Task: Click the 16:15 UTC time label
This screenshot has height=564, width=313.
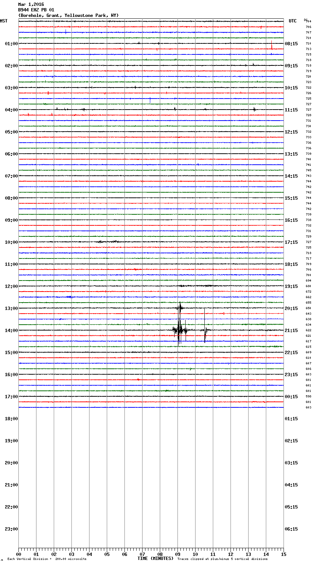Action: point(291,220)
